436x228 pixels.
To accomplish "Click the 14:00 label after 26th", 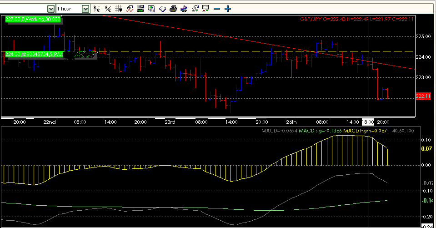I will click(353, 122).
